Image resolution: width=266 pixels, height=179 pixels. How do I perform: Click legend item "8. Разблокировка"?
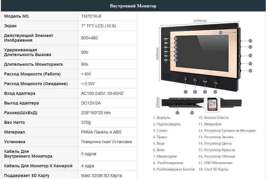coord(168,163)
